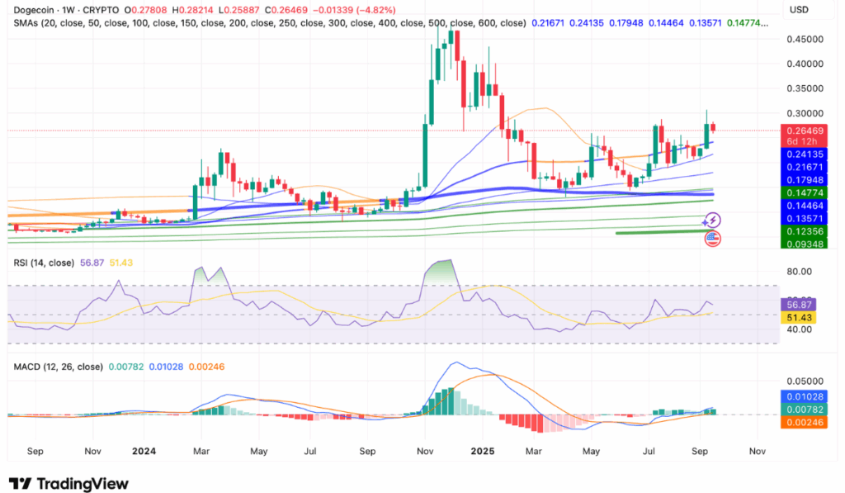Toggle the MACD (12, 26, close) indicator
The width and height of the screenshot is (845, 493).
58,365
